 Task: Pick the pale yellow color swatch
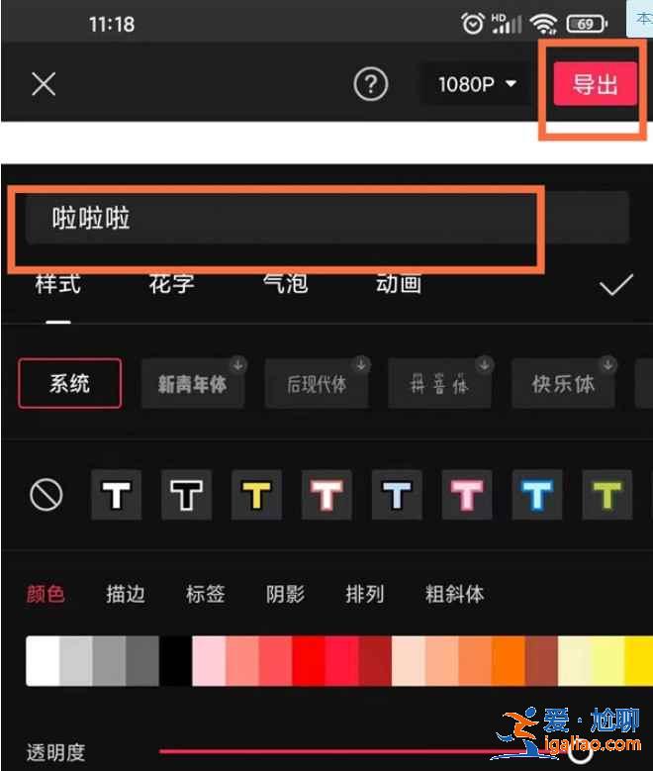tap(575, 661)
